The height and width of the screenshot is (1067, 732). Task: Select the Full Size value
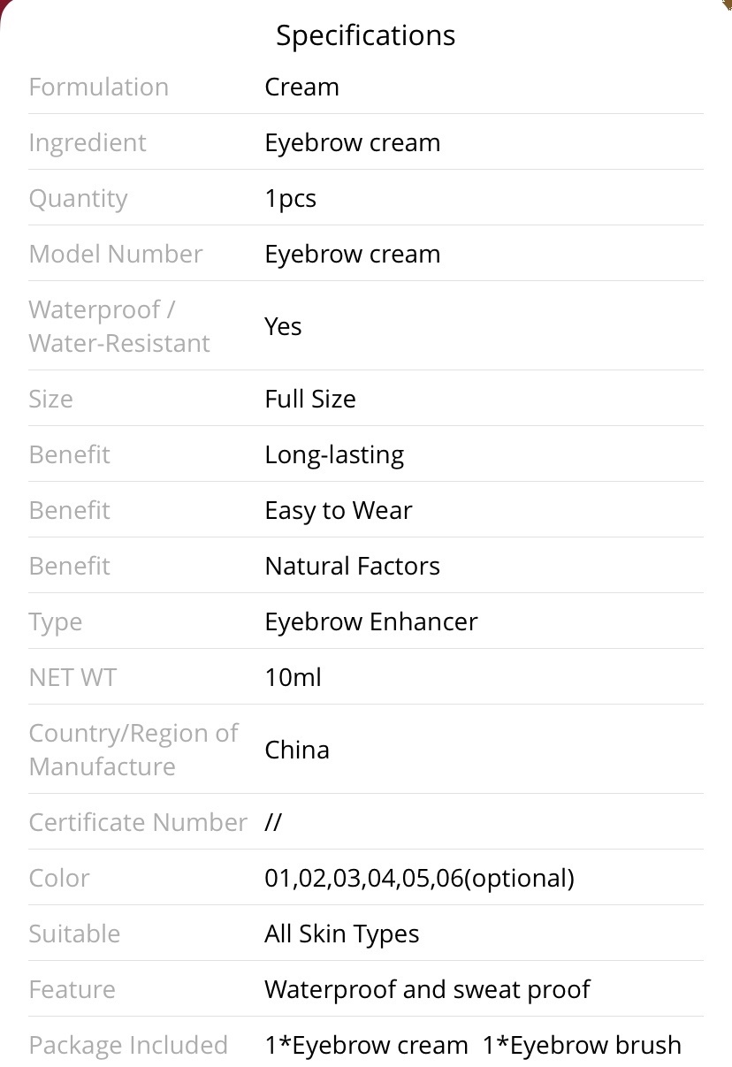point(310,399)
